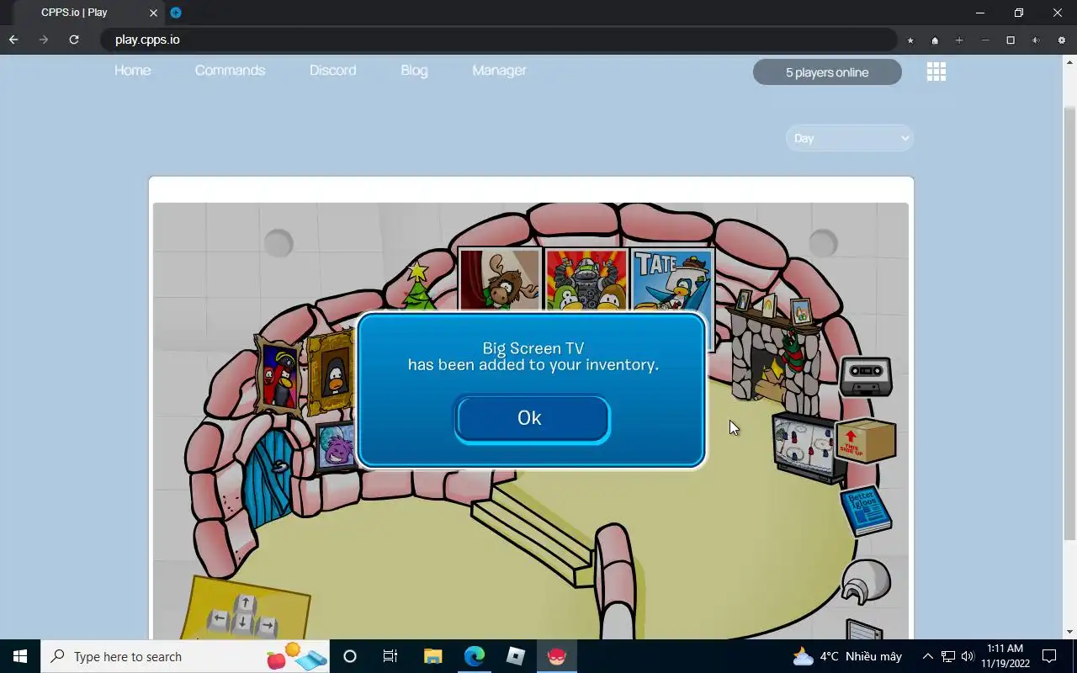Click the pirate penguin framed portrait
The width and height of the screenshot is (1077, 673).
(279, 375)
